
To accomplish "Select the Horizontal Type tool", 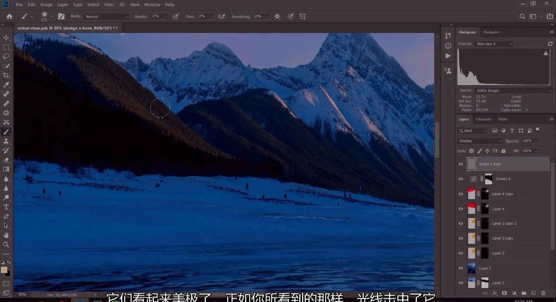I will coord(6,207).
